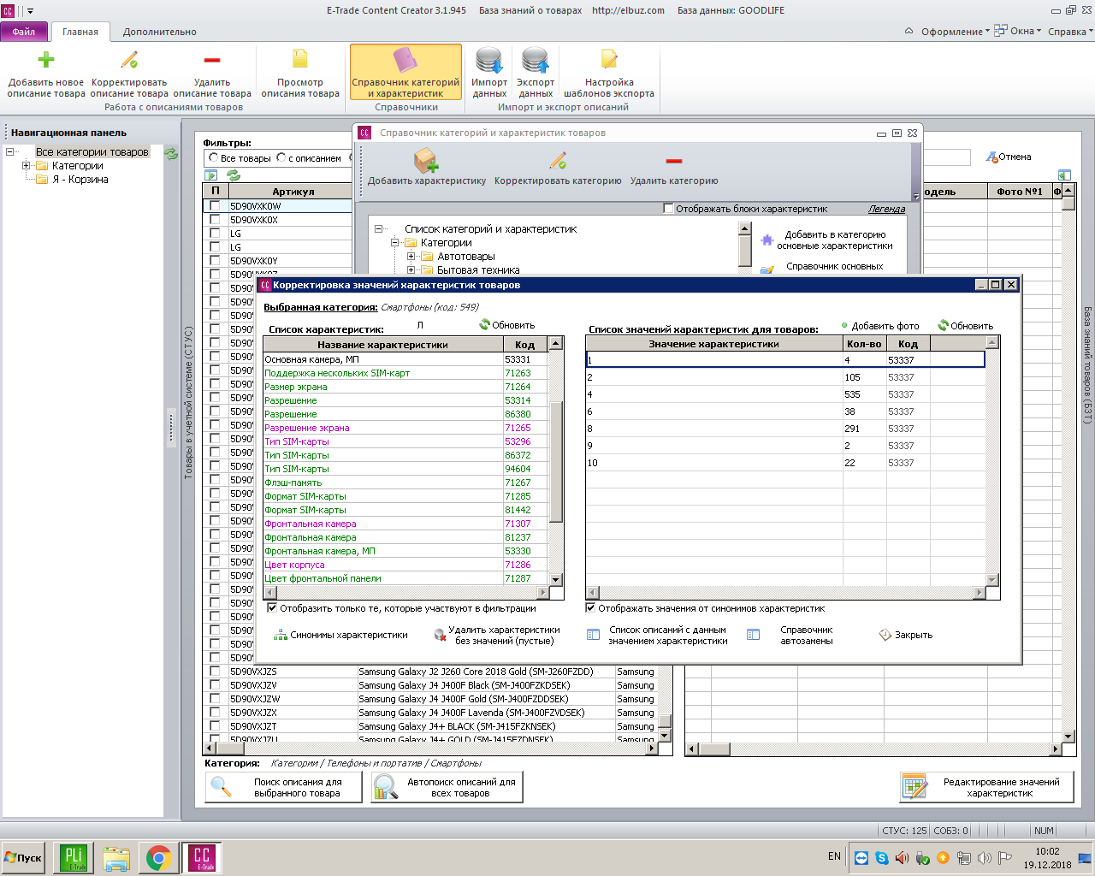1095x876 pixels.
Task: Open the Окна dropdown
Action: [x=1018, y=32]
